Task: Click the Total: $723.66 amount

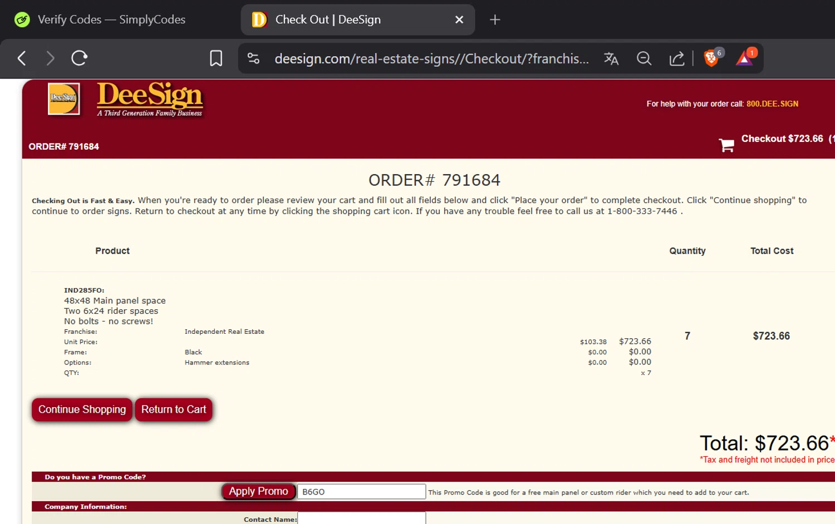Action: click(764, 443)
